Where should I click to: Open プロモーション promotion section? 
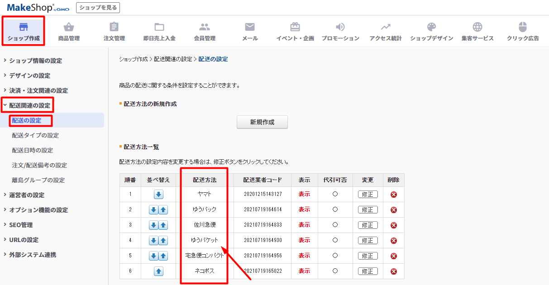[x=340, y=31]
